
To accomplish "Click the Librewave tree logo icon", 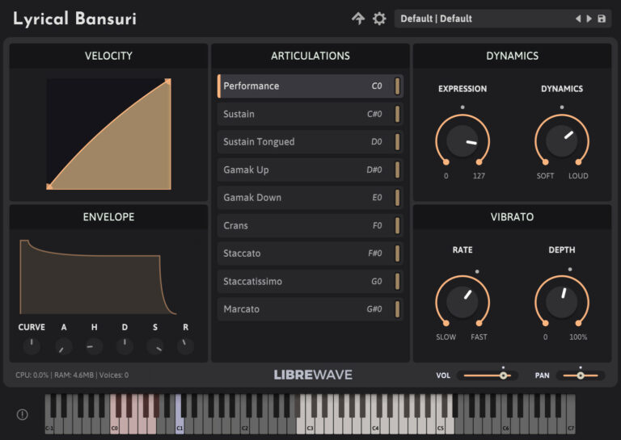I will click(x=358, y=19).
